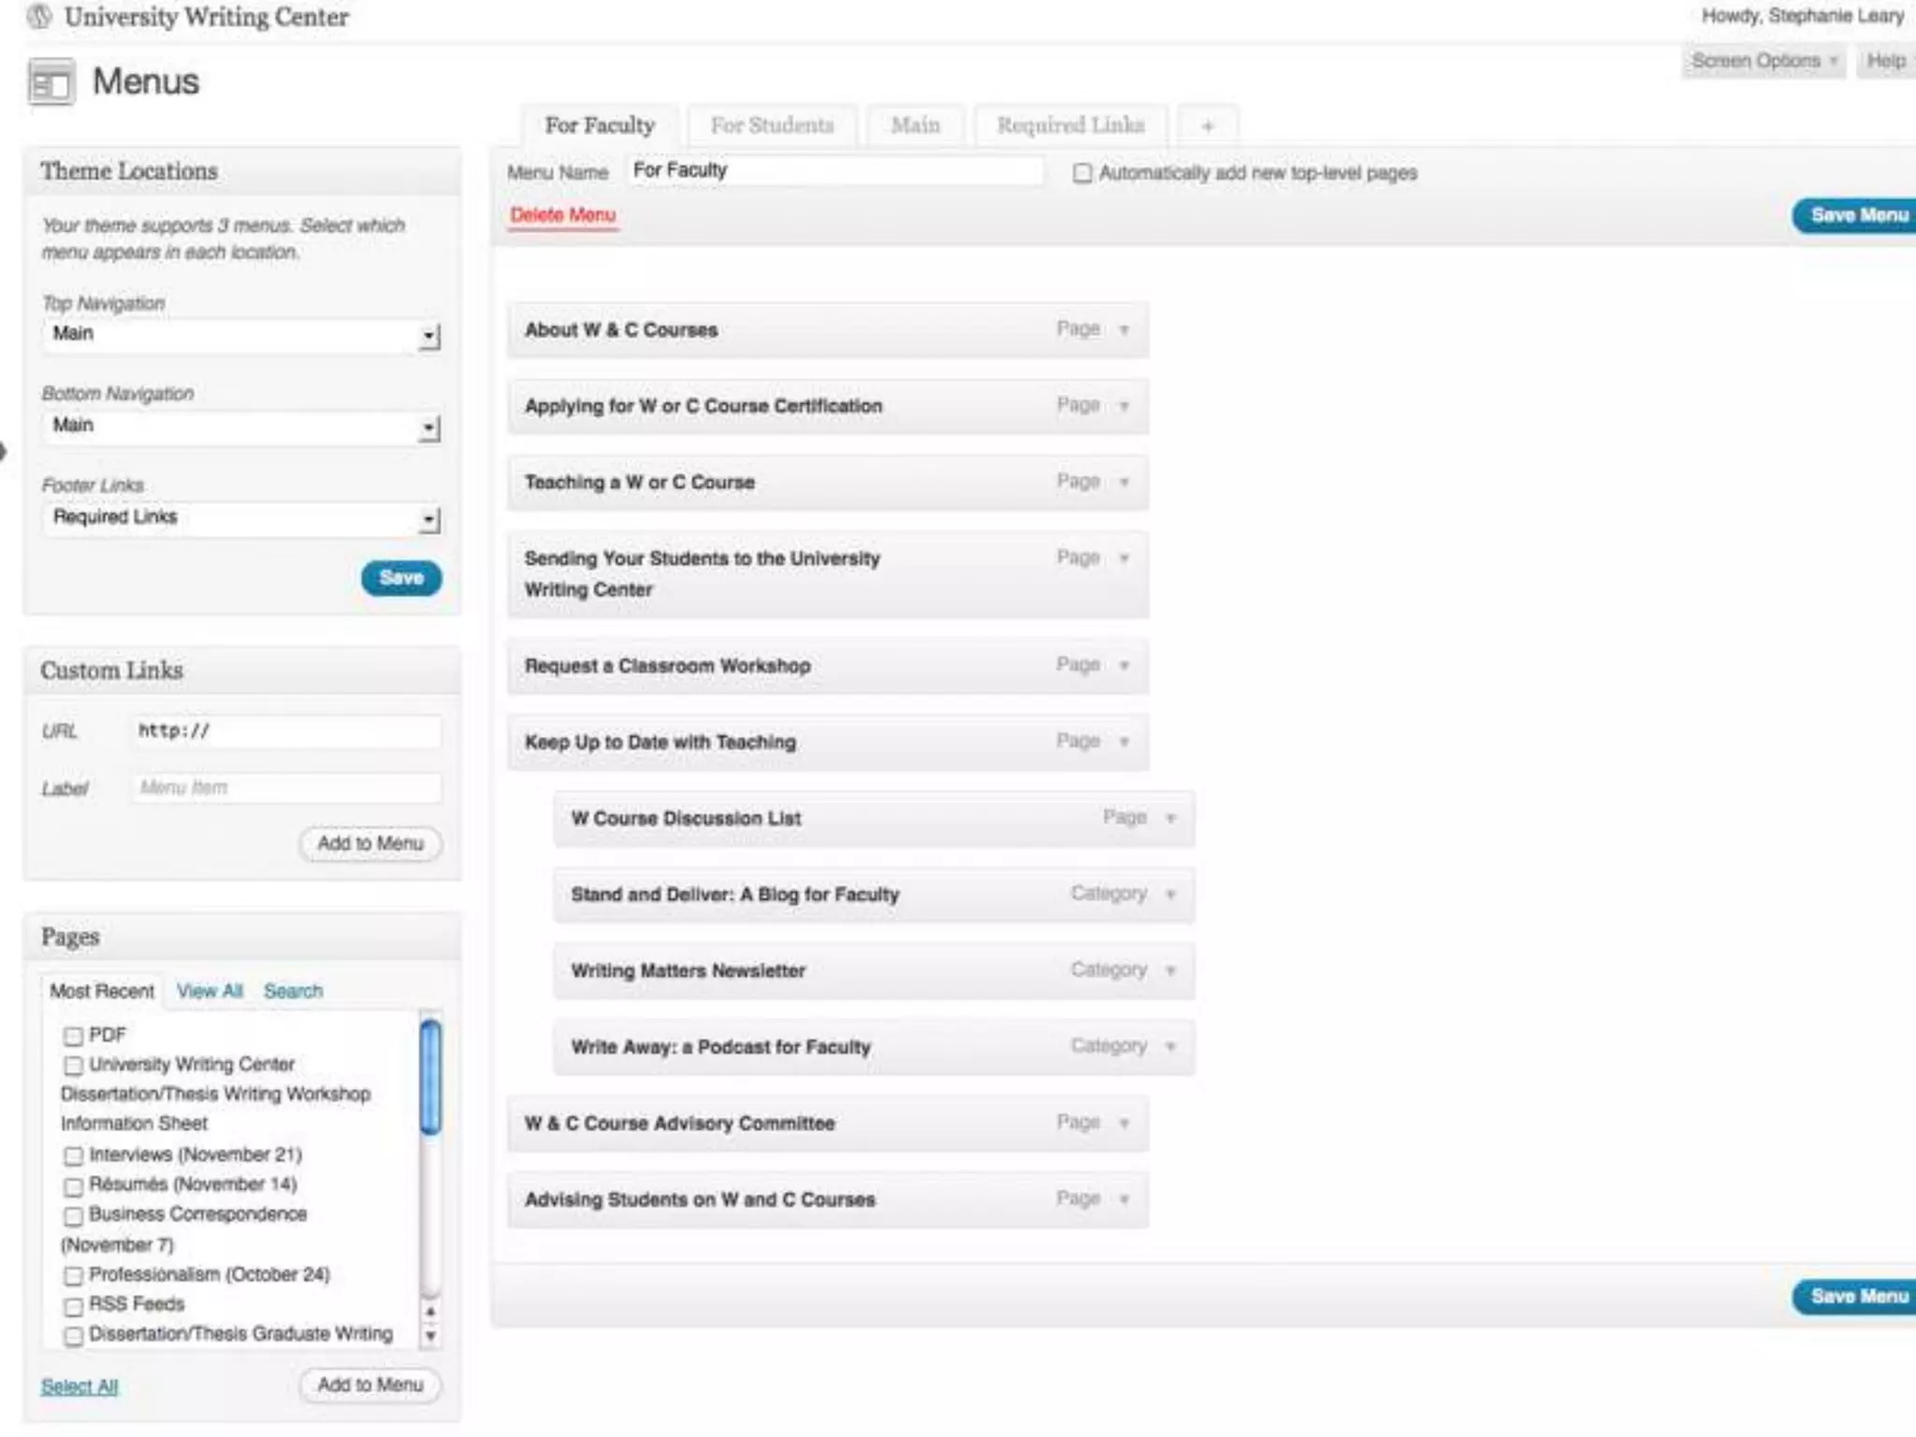Image resolution: width=1916 pixels, height=1437 pixels.
Task: Check the RSS Feeds page checkbox
Action: click(73, 1306)
